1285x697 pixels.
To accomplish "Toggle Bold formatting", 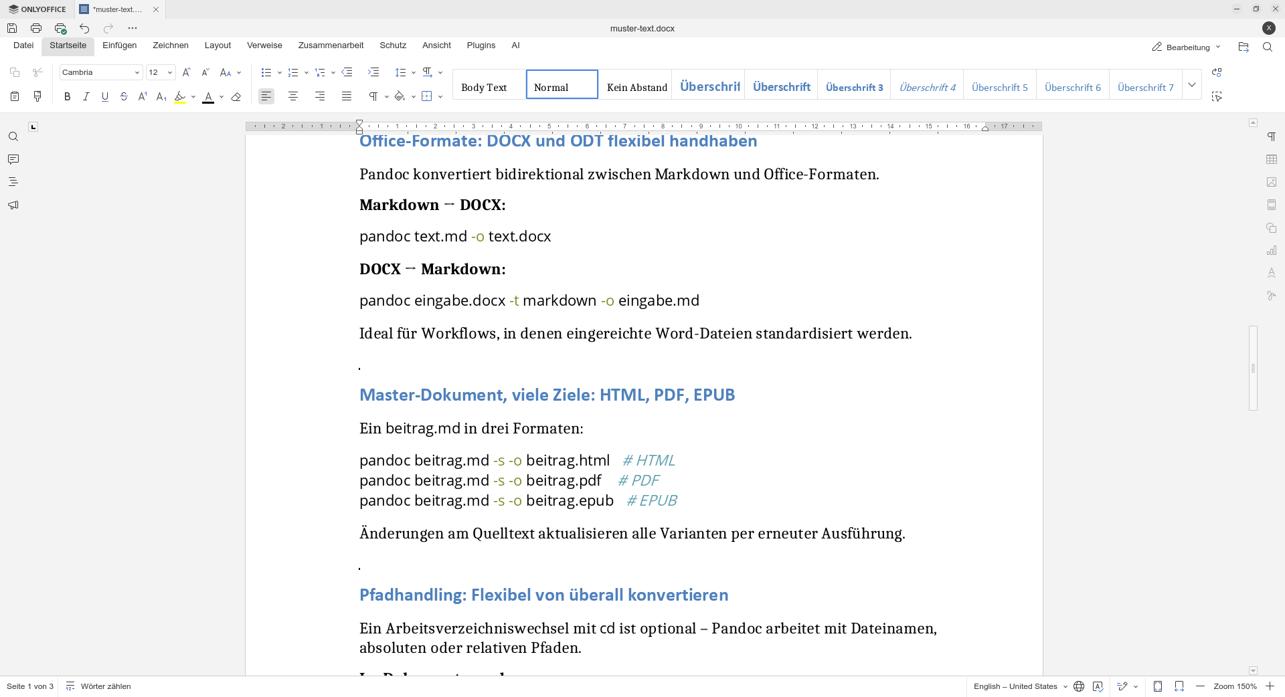I will (x=67, y=96).
